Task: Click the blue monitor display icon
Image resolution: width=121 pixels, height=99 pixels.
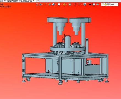Action: (x=84, y=4)
